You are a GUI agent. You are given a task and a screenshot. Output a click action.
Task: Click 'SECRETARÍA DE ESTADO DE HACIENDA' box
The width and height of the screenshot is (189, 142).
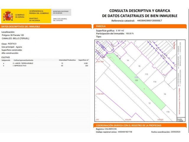coord(61,12)
